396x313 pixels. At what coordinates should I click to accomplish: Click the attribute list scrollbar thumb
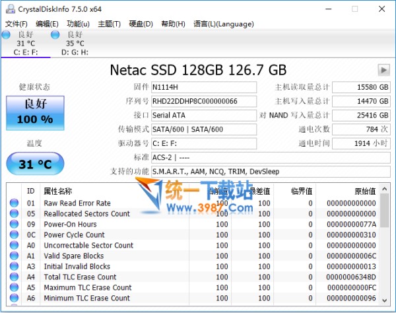[x=384, y=211]
